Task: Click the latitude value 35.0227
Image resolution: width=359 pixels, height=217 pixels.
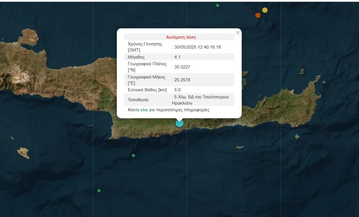Action: tap(182, 67)
